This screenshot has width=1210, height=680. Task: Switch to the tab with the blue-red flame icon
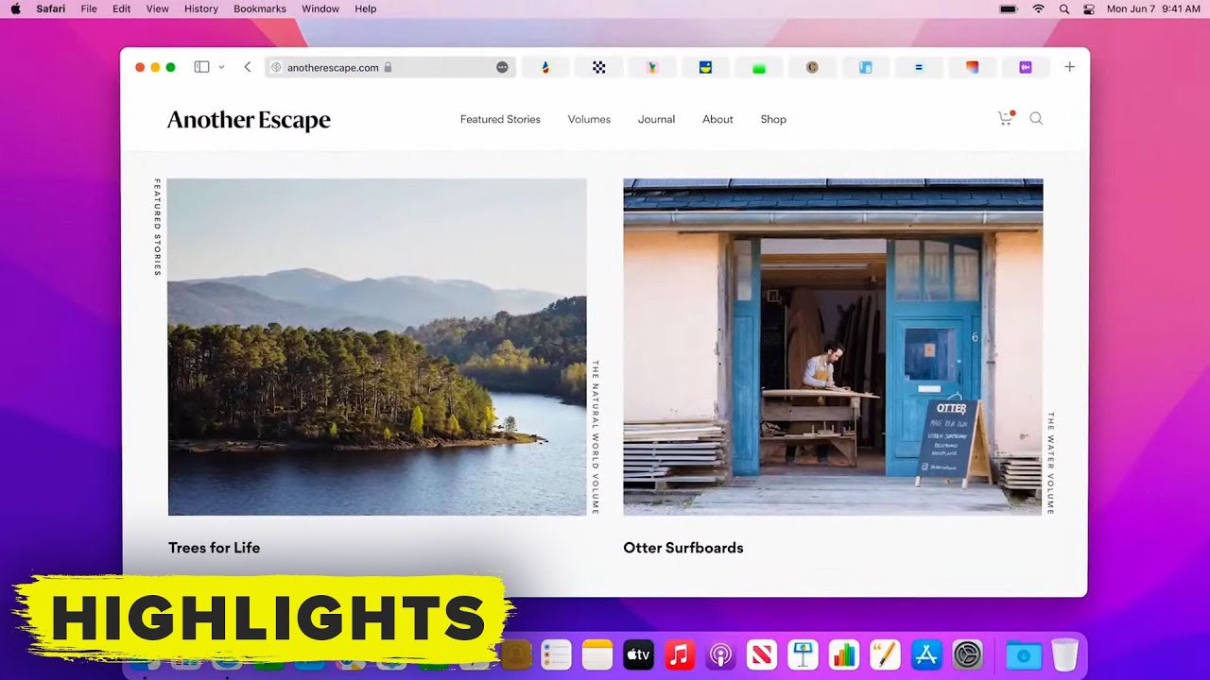point(545,67)
